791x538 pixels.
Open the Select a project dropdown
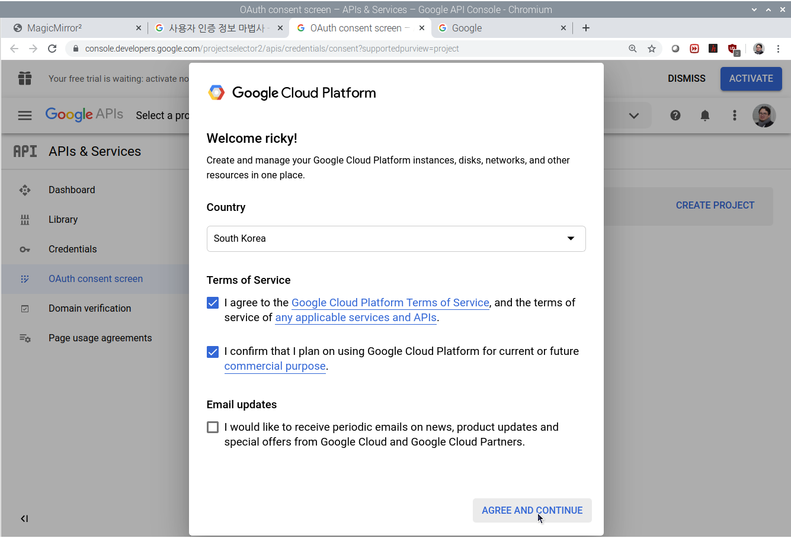pyautogui.click(x=162, y=116)
